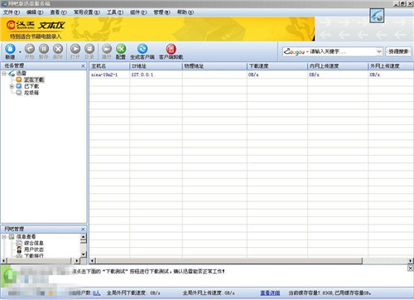Click the 新建 (New) toolbar icon
The image size is (414, 300).
10,49
